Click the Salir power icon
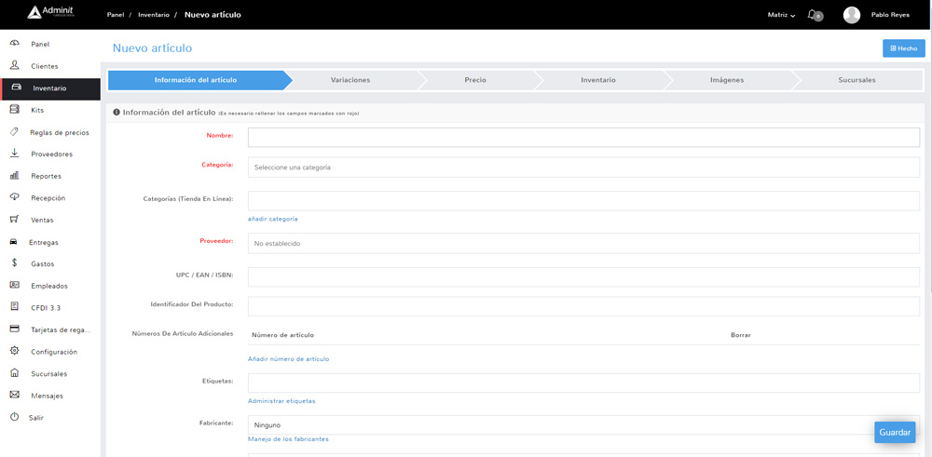 tap(15, 417)
